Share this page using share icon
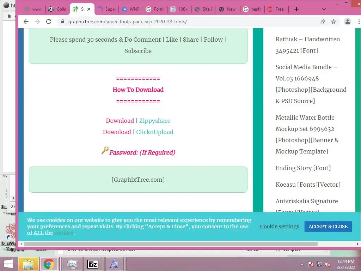Image resolution: width=361 pixels, height=271 pixels. (322, 22)
